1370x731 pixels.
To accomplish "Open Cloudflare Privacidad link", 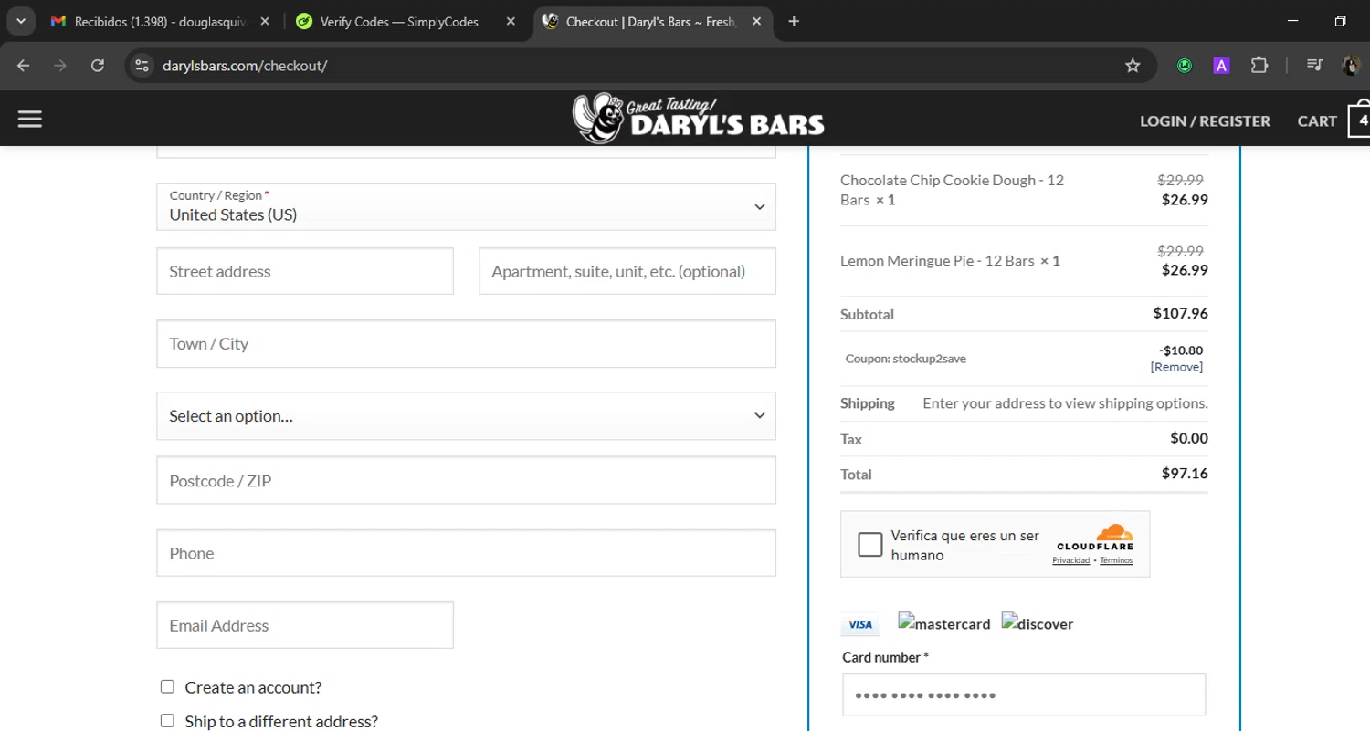I will (1070, 560).
